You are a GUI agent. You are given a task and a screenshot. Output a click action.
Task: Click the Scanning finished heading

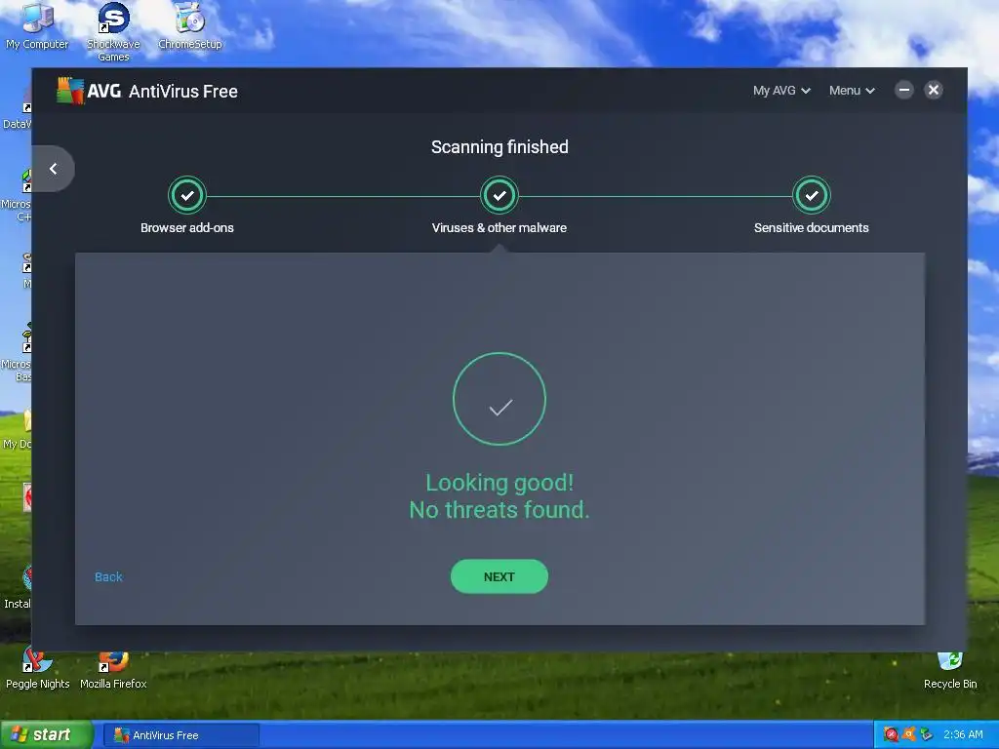499,147
